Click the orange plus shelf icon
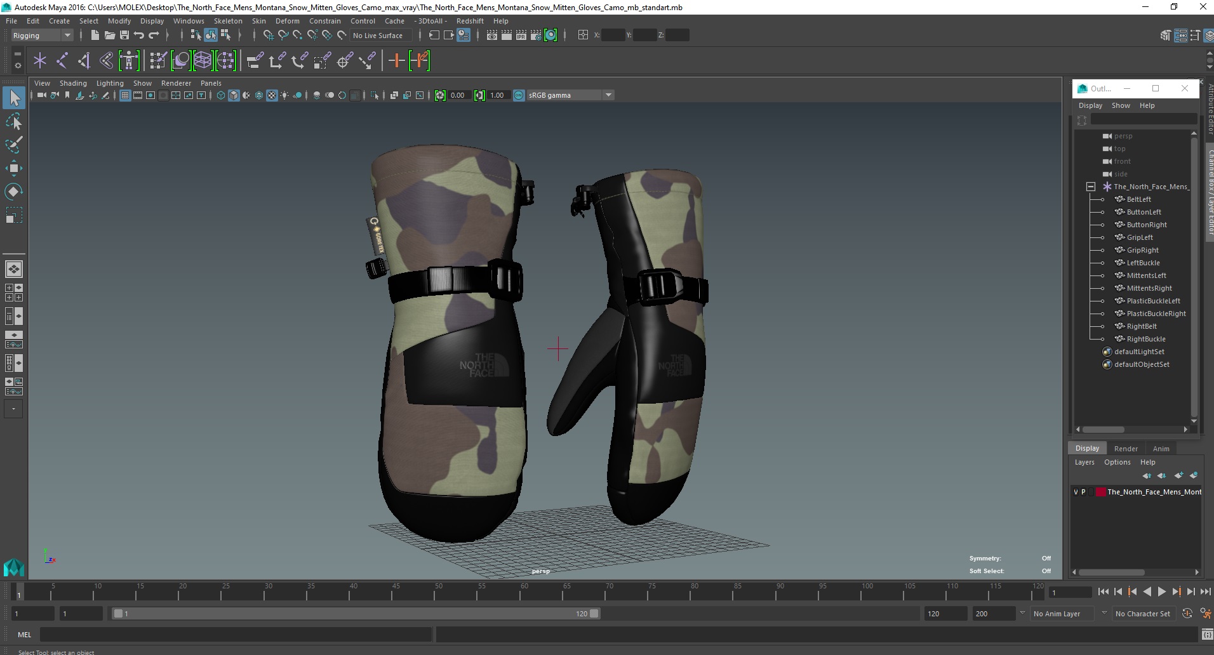The image size is (1214, 655). (397, 61)
